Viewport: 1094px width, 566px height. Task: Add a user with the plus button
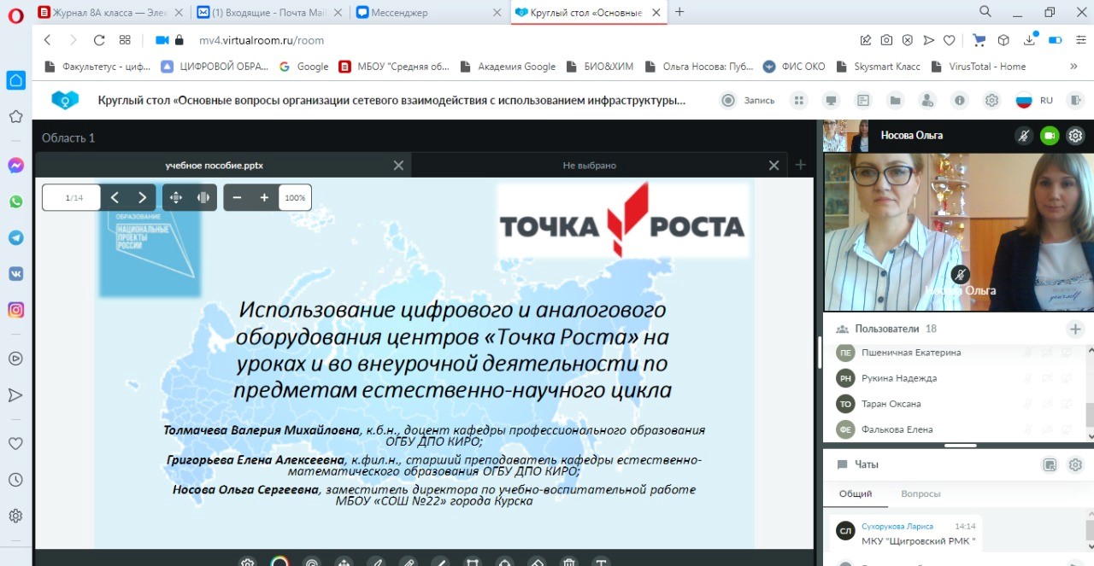pos(1075,329)
